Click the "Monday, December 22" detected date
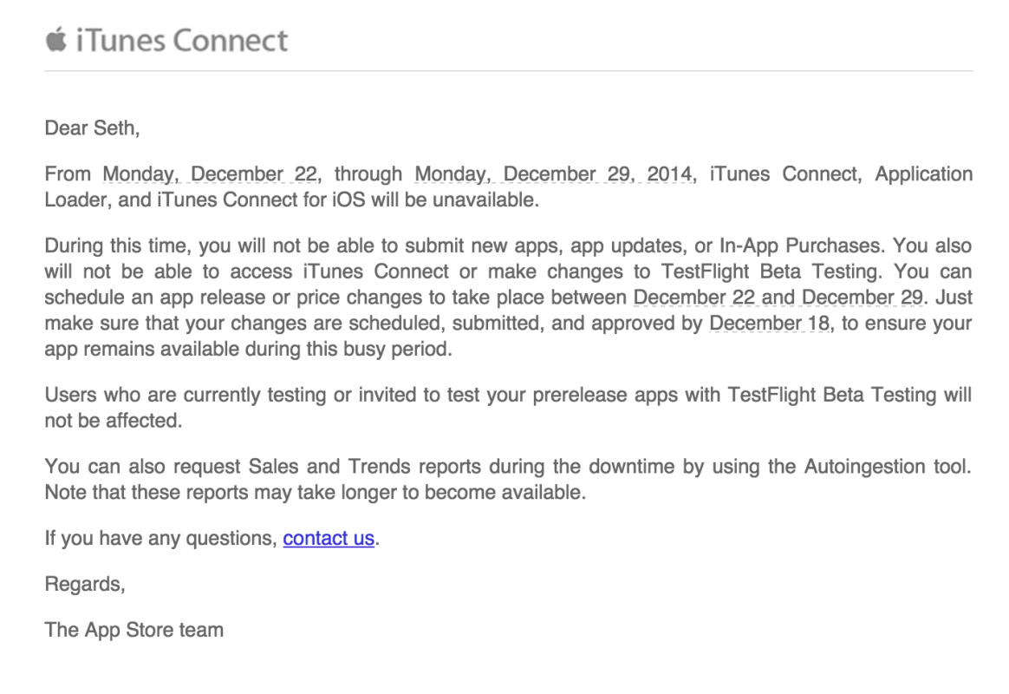This screenshot has height=694, width=1009. pos(210,173)
